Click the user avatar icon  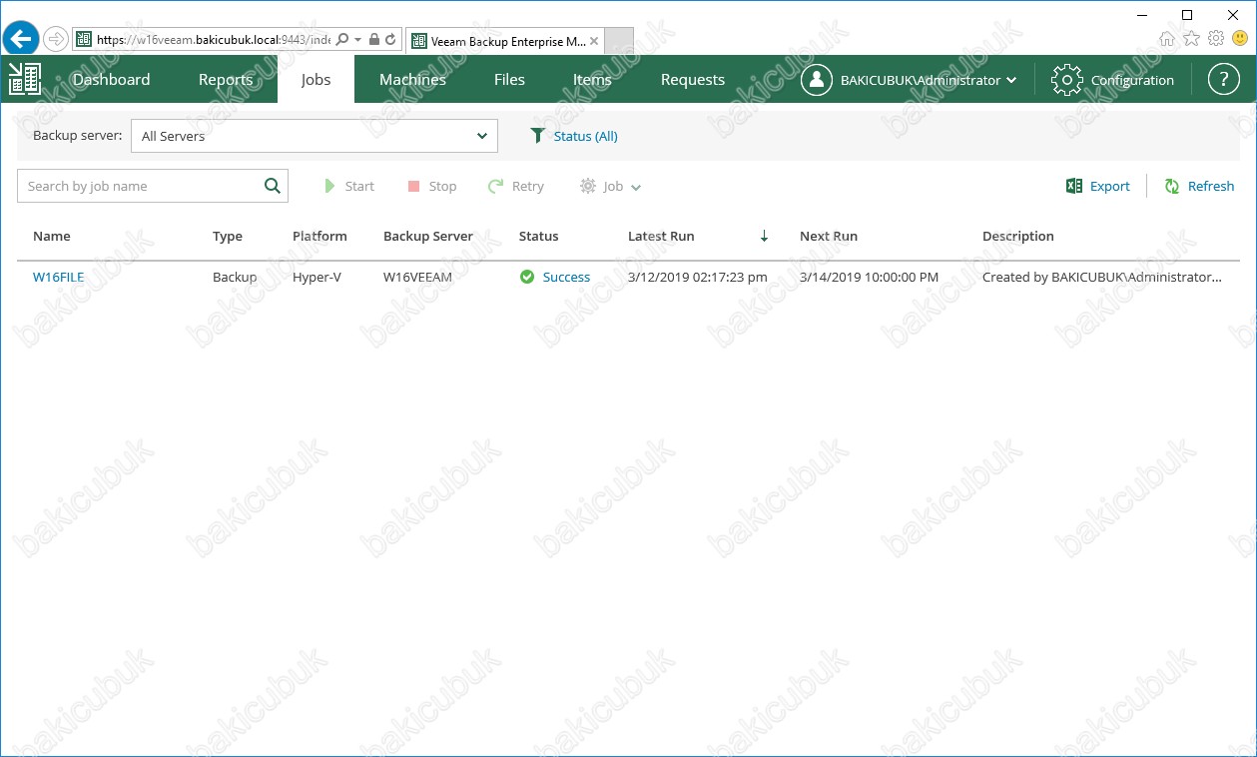816,80
